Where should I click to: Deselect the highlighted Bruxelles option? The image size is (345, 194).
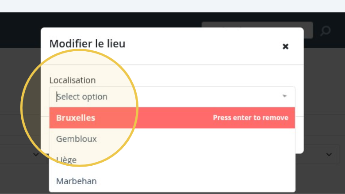click(x=76, y=118)
